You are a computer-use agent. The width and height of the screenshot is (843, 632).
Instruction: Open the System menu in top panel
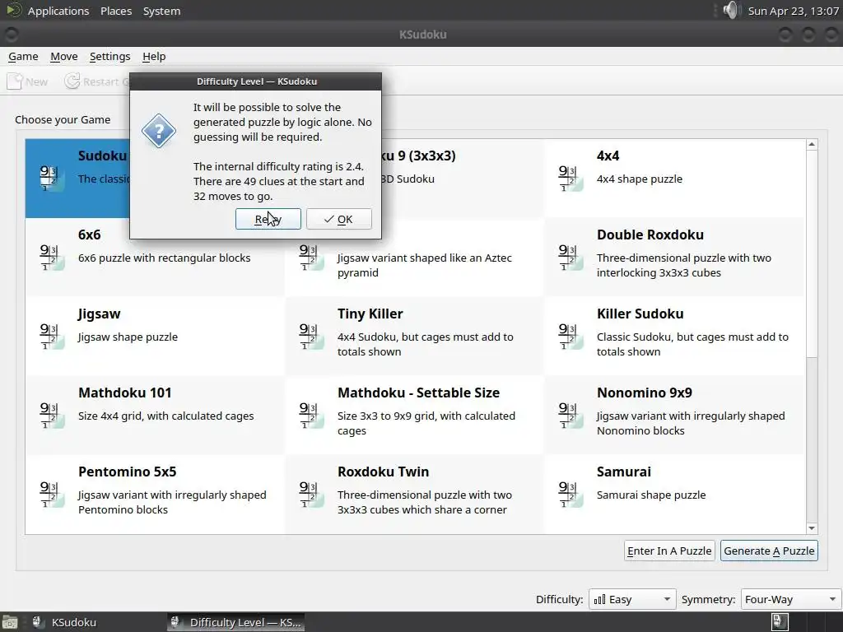click(161, 11)
